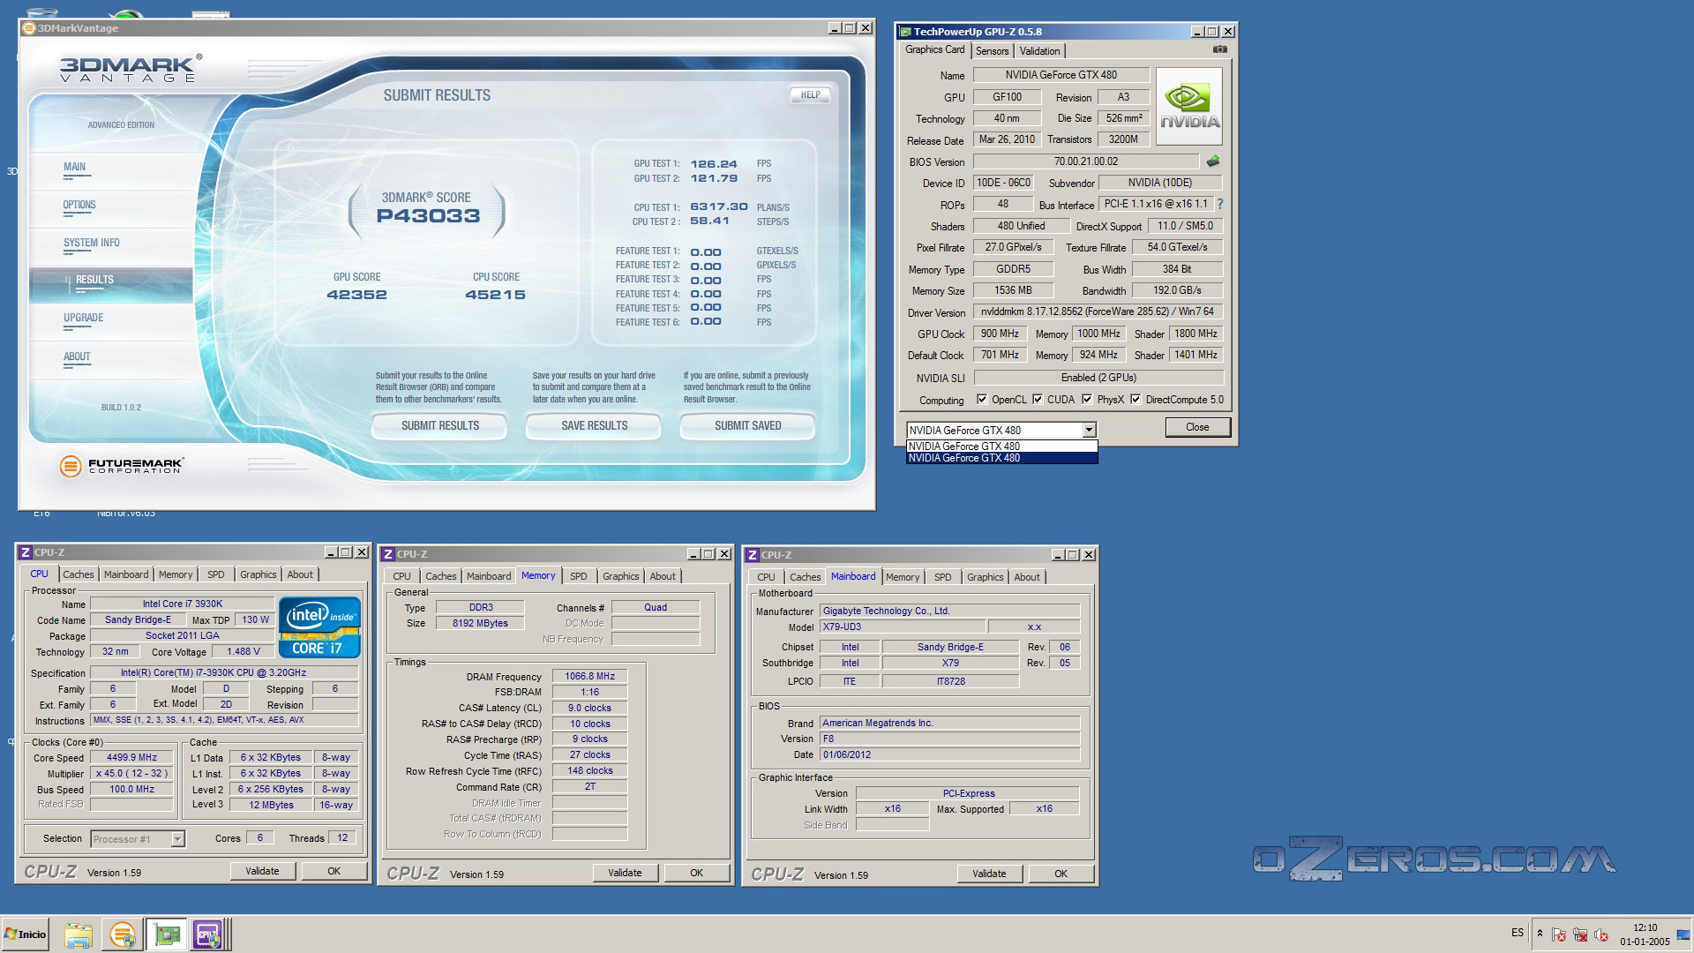
Task: Click the Z icon of the CPU-Z Memory window
Action: click(x=387, y=554)
